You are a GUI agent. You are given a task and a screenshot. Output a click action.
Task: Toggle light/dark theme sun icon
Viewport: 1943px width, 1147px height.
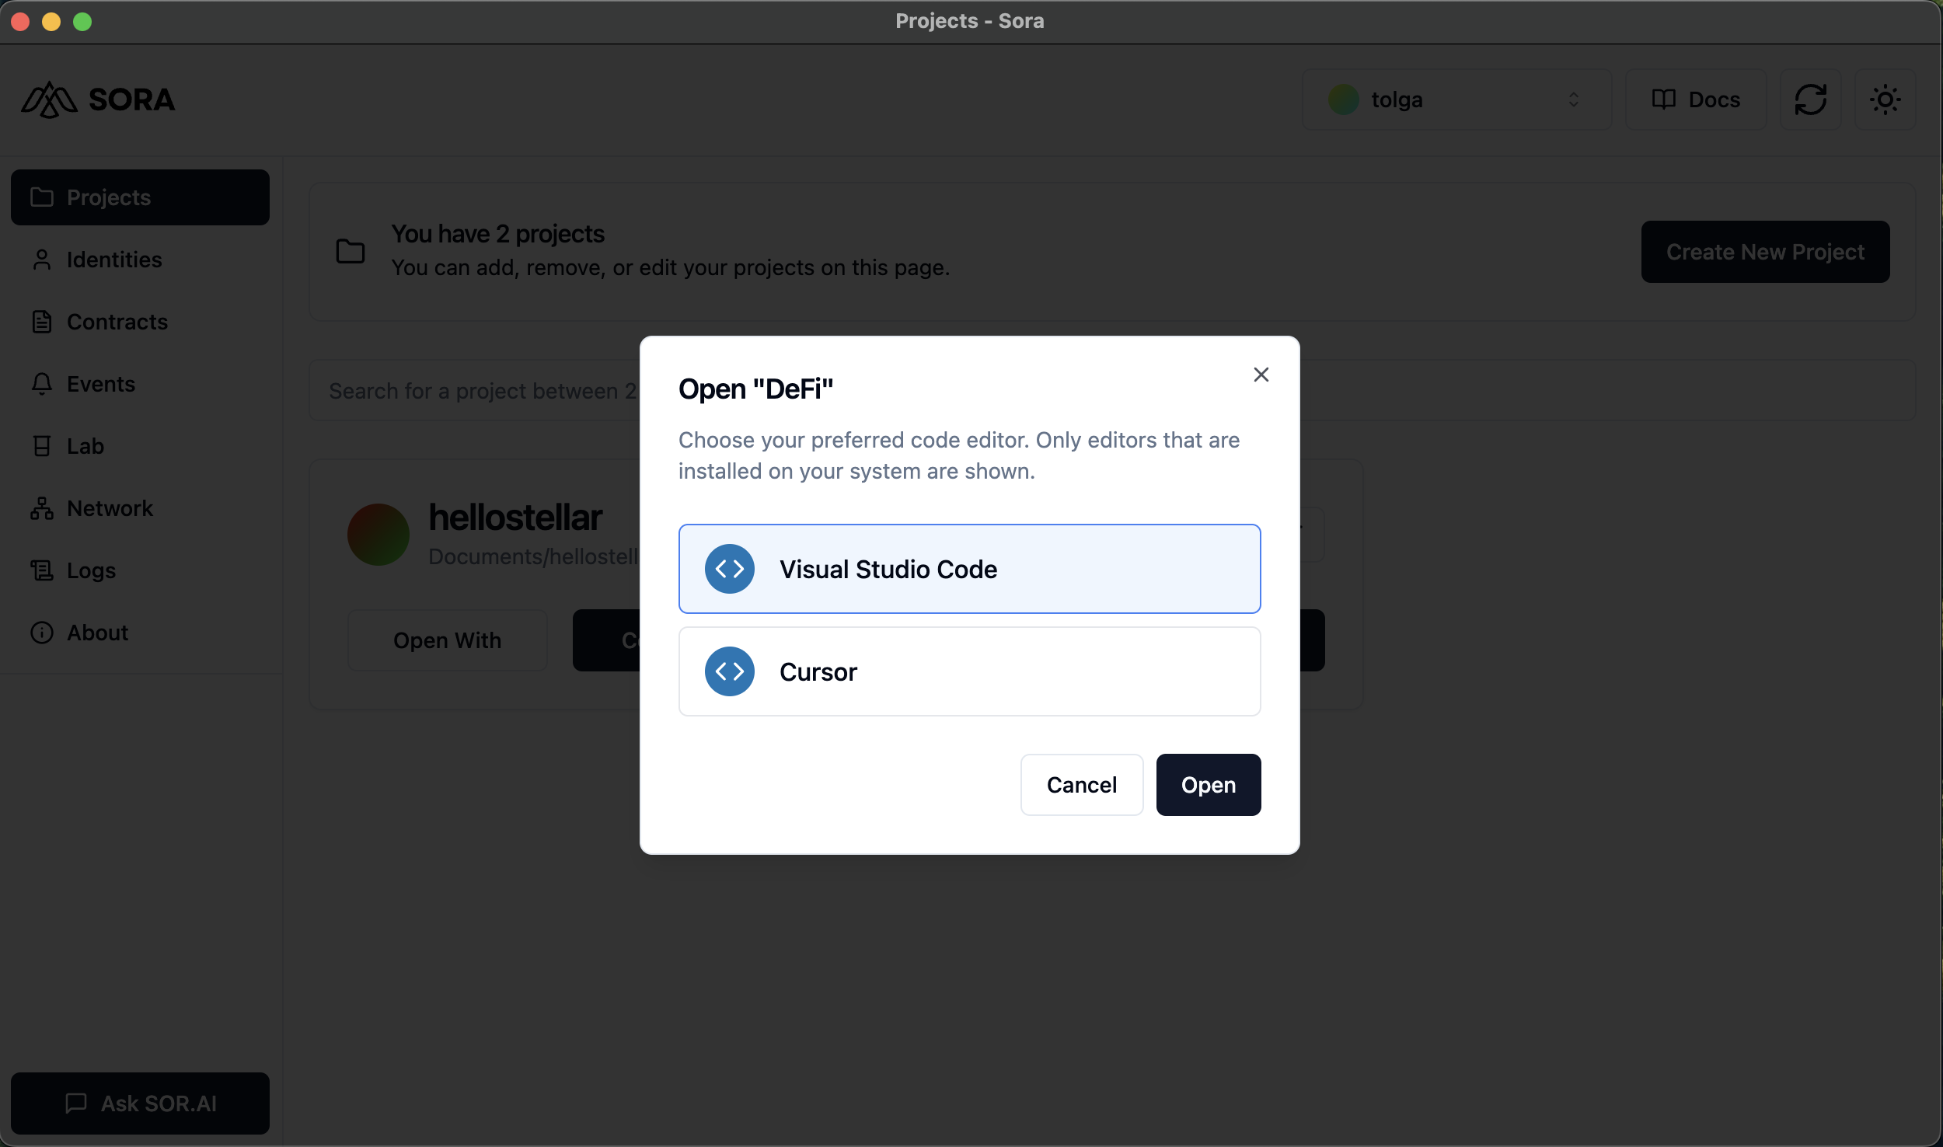(1885, 99)
